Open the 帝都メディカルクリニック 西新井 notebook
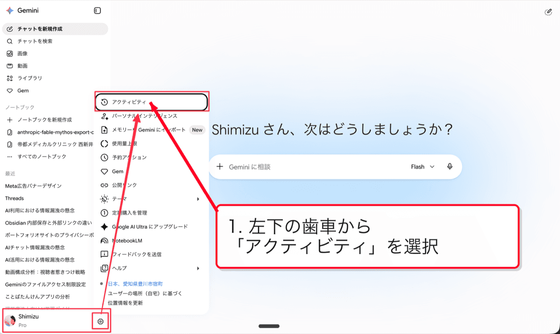 49,144
